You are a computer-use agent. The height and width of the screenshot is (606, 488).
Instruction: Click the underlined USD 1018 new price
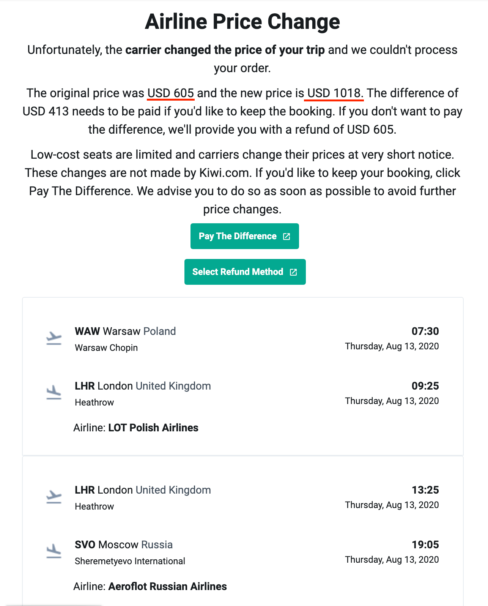pos(335,93)
